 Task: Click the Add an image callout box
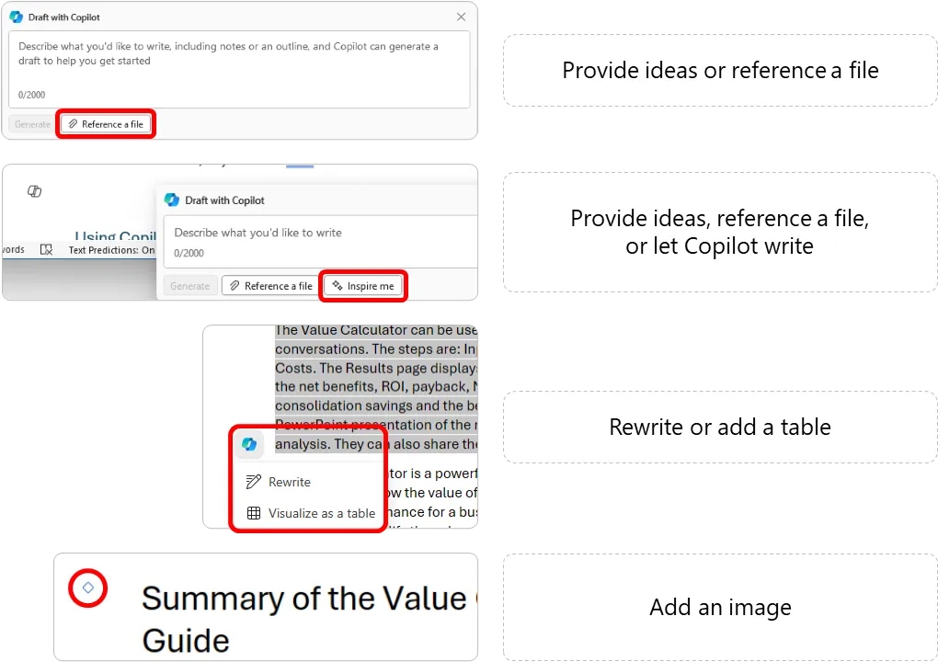[720, 607]
